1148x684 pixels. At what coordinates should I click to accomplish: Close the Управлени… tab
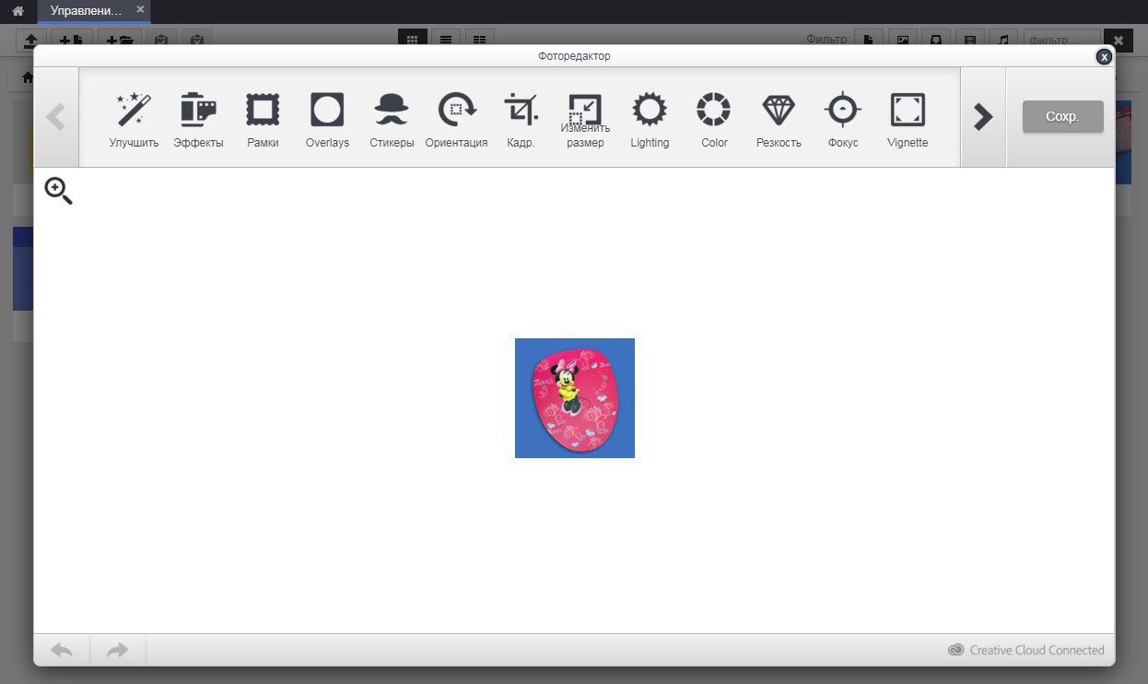coord(140,9)
